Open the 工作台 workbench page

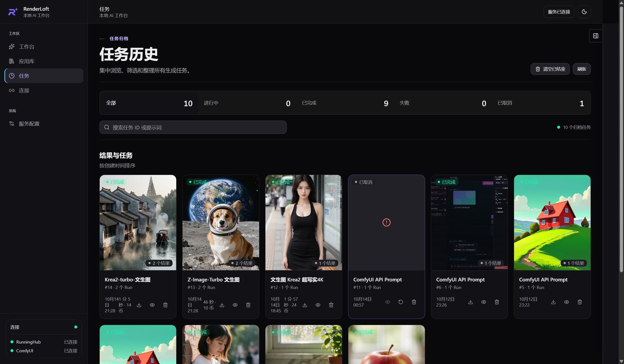click(44, 47)
